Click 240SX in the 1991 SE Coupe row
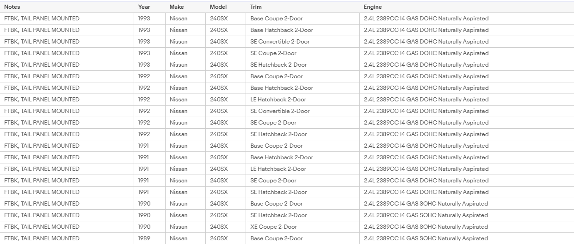574x244 pixels. (219, 181)
